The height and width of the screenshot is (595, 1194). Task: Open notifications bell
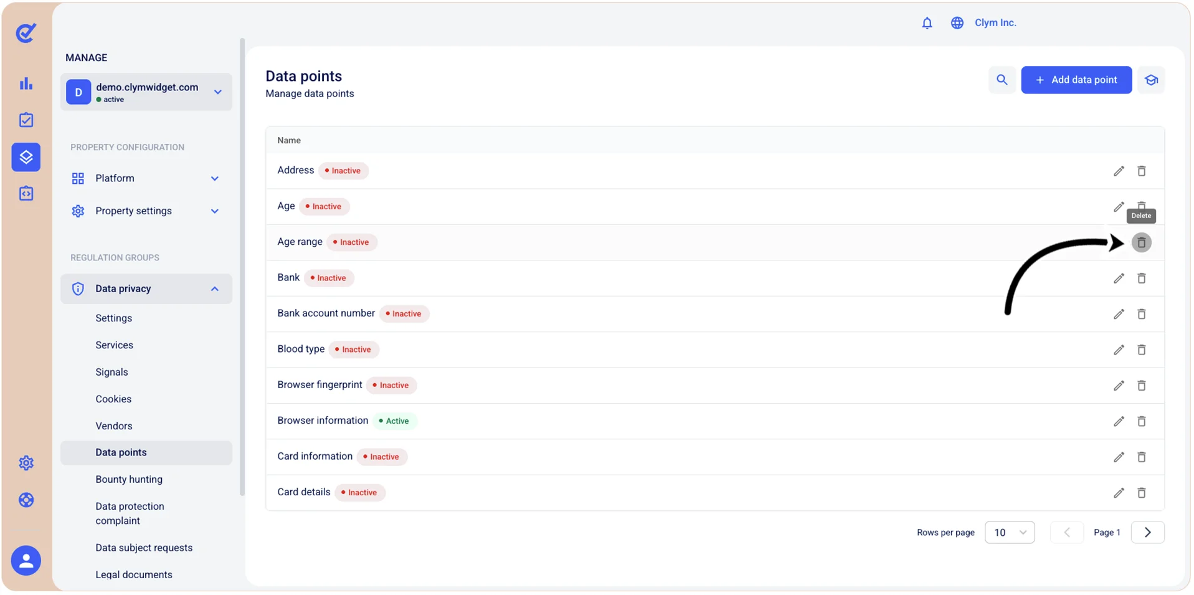click(x=927, y=23)
